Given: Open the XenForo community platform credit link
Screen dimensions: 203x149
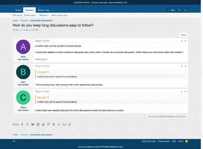Looking at the screenshot, I should coord(100,147).
